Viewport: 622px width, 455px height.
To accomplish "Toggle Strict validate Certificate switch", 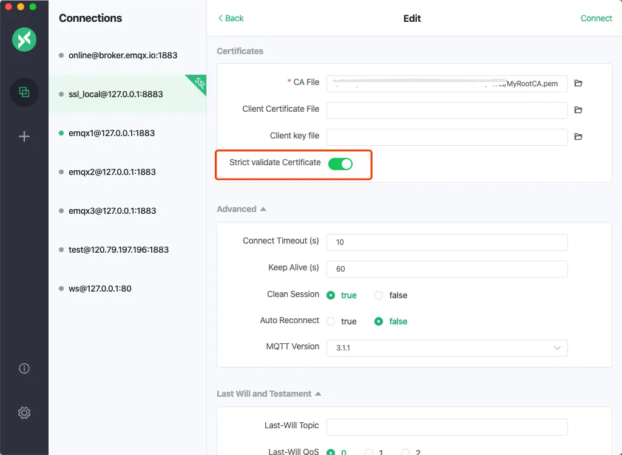I will coord(340,163).
